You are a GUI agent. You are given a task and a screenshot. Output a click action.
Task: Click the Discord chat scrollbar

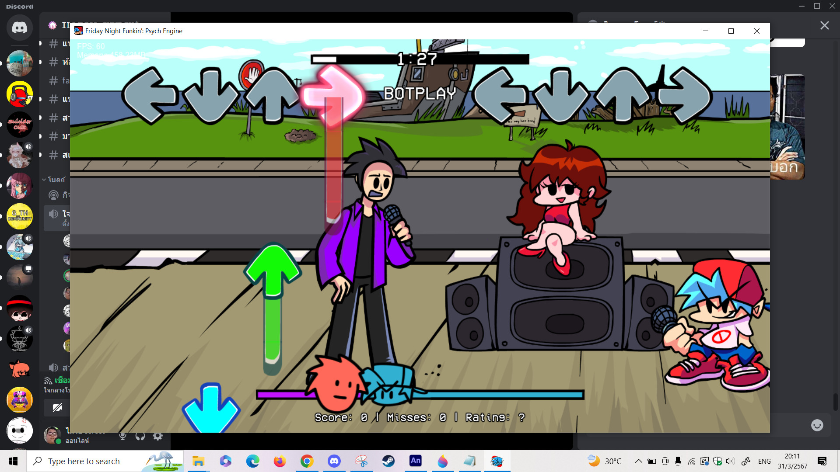click(x=836, y=402)
